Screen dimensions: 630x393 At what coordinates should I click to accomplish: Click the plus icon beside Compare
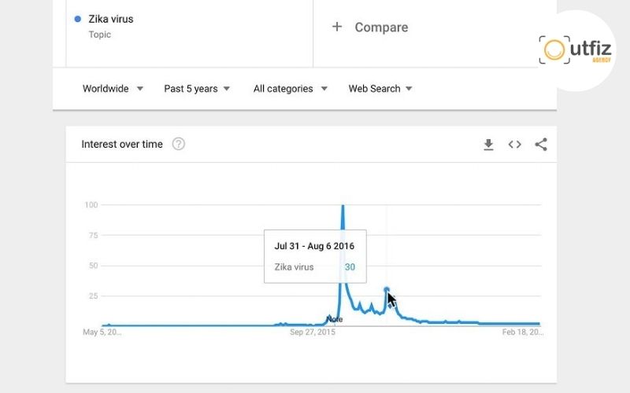tap(337, 27)
